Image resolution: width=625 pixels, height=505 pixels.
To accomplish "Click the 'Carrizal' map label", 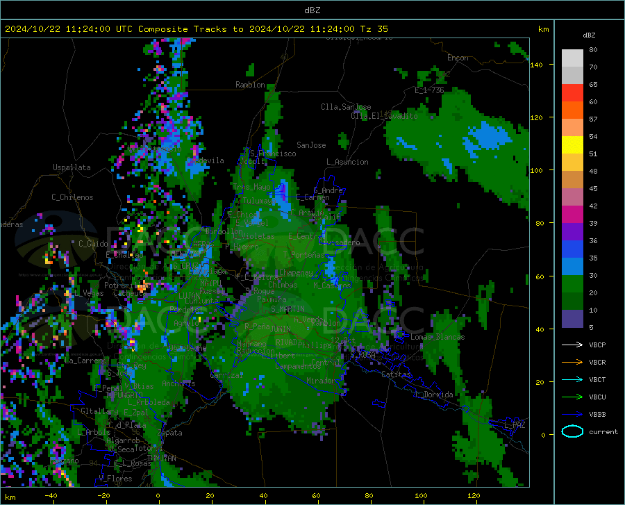I will pos(226,376).
